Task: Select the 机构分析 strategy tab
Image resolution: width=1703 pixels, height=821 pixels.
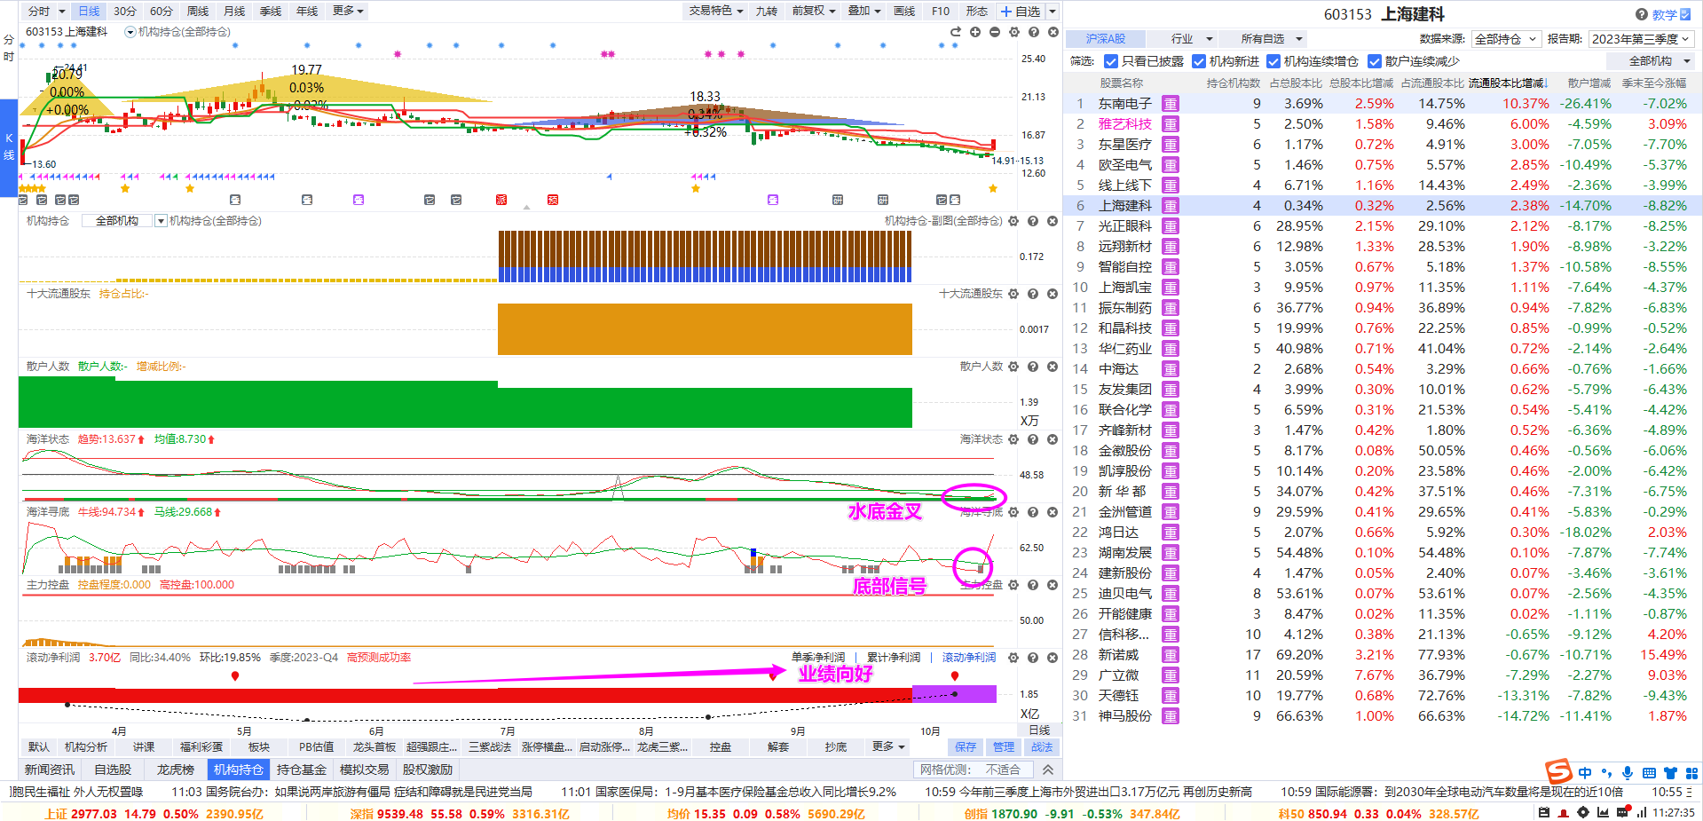Action: 86,747
